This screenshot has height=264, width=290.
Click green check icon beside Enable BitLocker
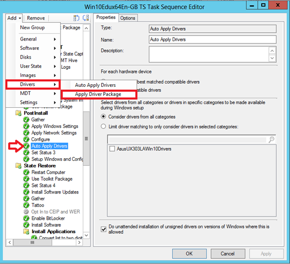click(26, 218)
